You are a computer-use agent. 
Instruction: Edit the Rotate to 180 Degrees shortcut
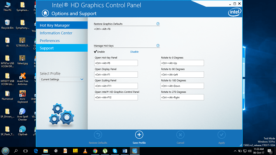[x=182, y=86]
